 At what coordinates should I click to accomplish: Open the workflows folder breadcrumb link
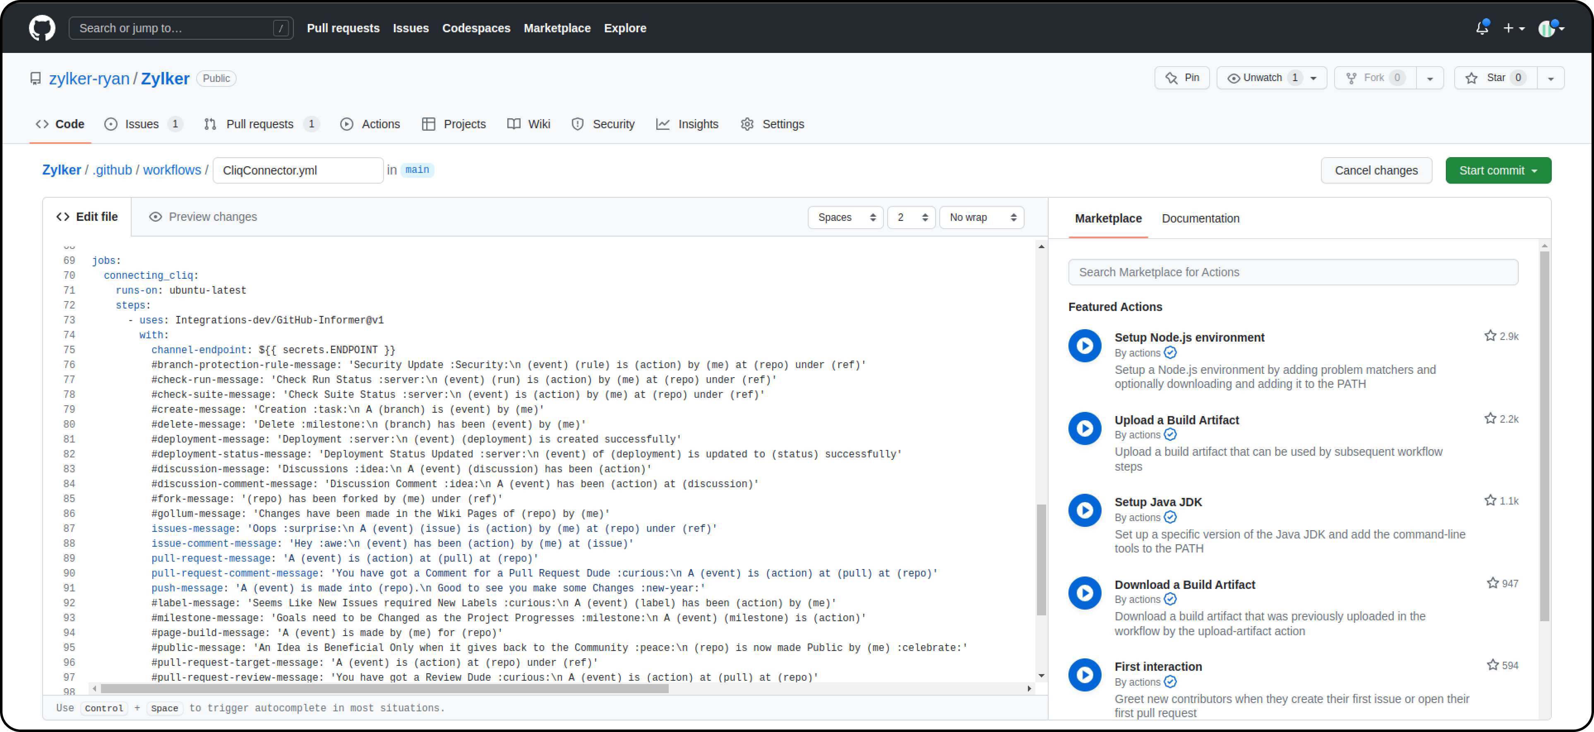coord(172,170)
